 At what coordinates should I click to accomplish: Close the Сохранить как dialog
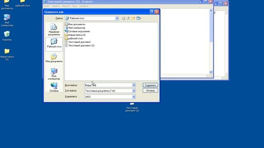[x=157, y=12]
